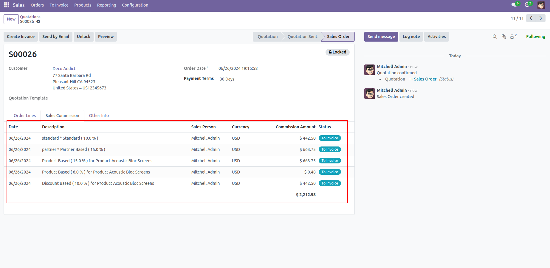Open the messaging conversations icon
550x268 pixels.
(x=514, y=5)
